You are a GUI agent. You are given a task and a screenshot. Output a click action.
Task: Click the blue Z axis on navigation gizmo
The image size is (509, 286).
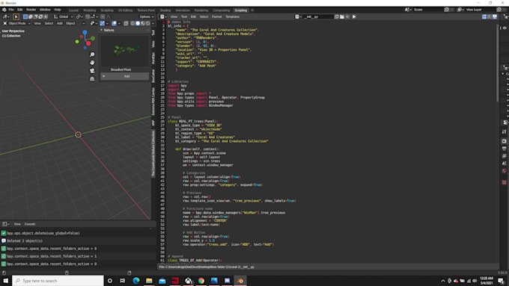(x=85, y=32)
